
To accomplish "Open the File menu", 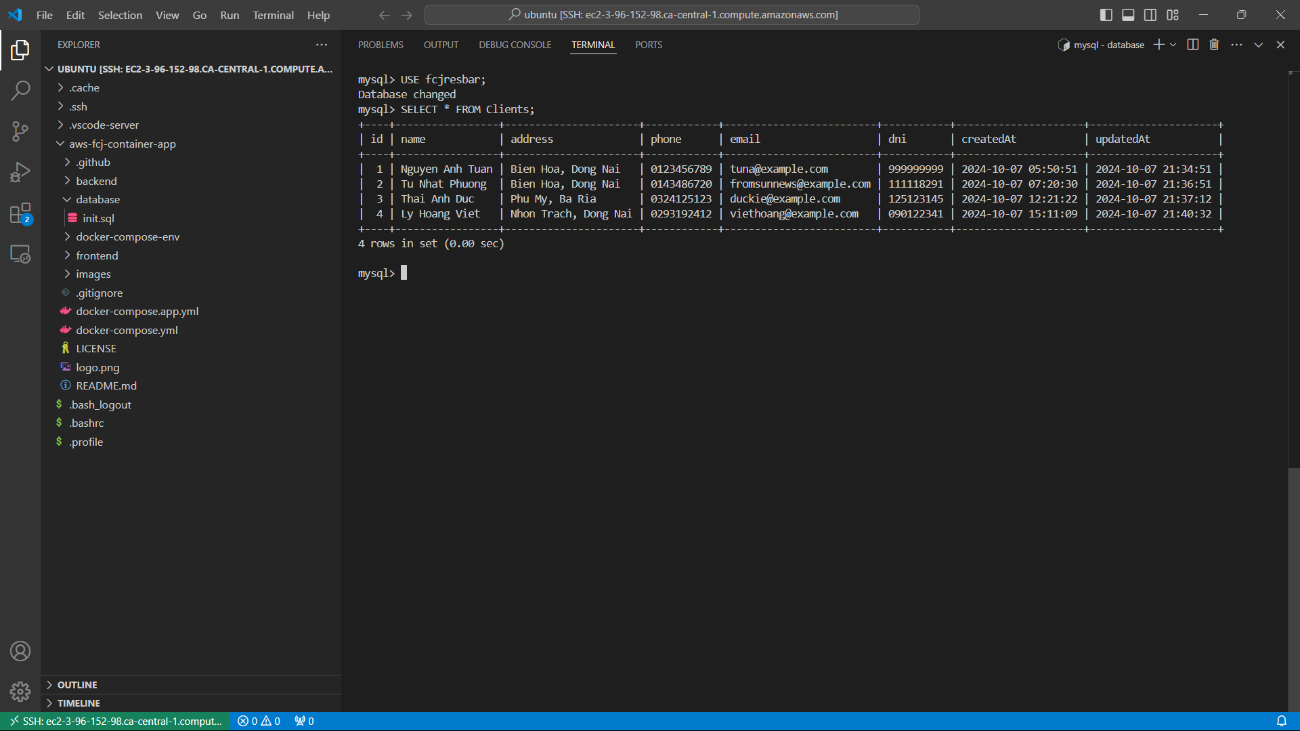I will pos(44,15).
